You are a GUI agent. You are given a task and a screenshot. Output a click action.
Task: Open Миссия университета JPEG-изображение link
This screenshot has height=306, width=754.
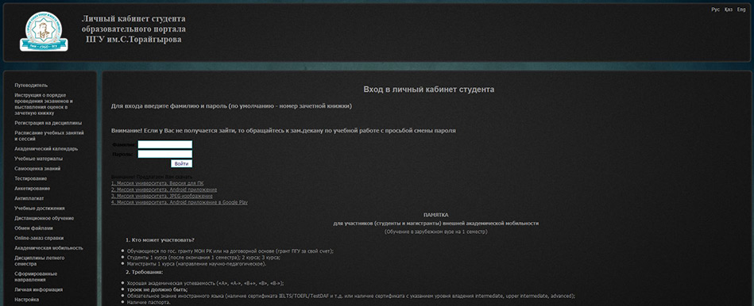pyautogui.click(x=161, y=196)
